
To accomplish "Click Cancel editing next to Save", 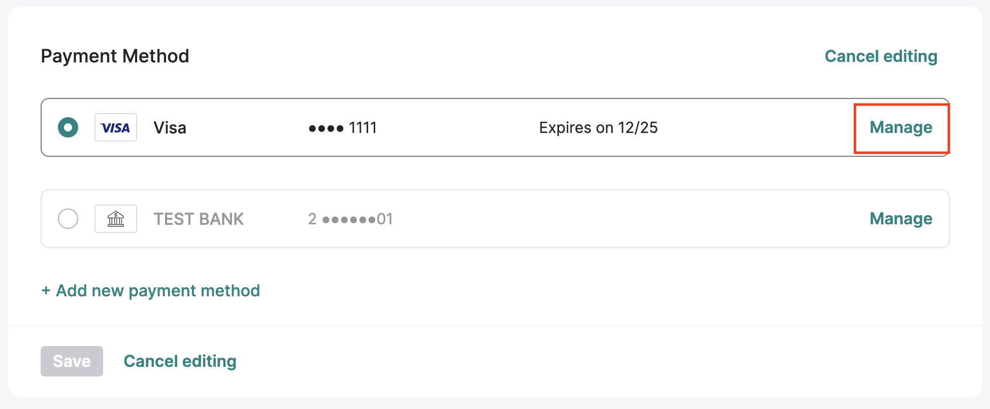I will click(180, 361).
